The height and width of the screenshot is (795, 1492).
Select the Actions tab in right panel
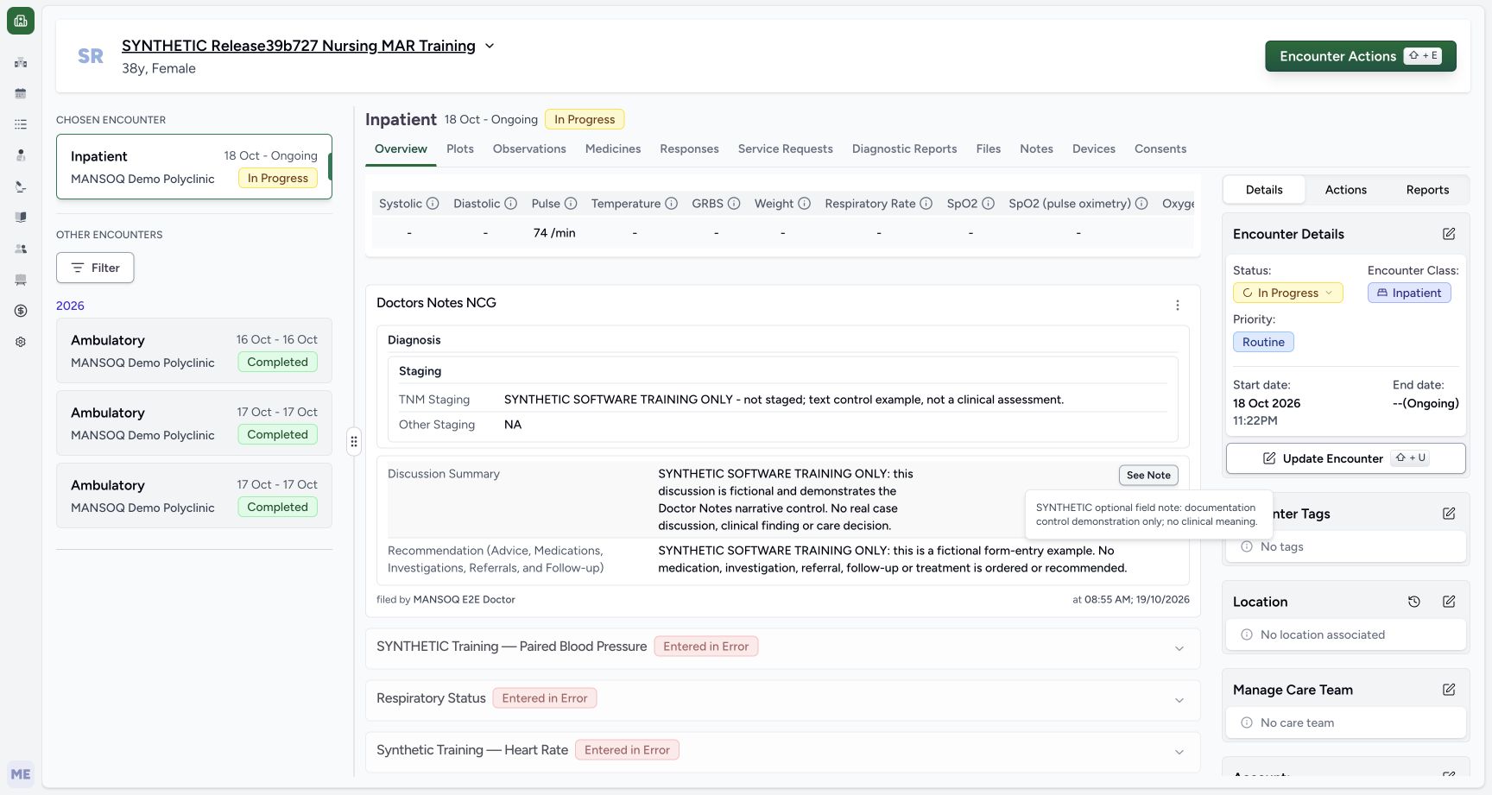[1346, 190]
